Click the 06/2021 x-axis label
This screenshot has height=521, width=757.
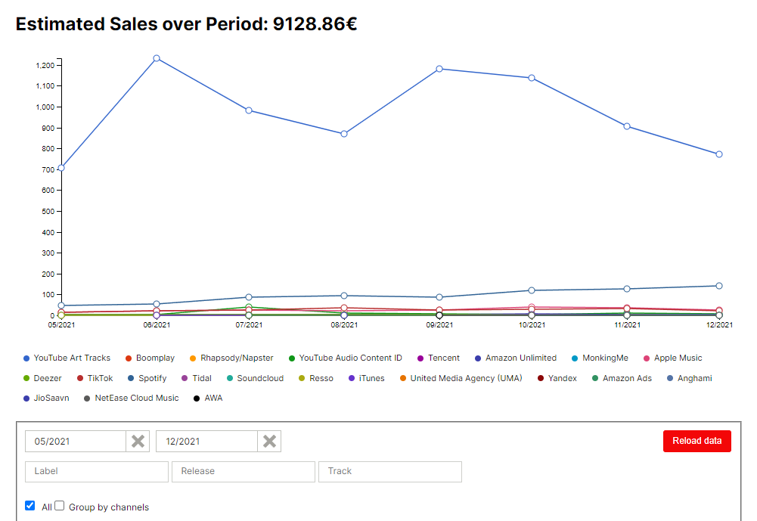coord(157,325)
